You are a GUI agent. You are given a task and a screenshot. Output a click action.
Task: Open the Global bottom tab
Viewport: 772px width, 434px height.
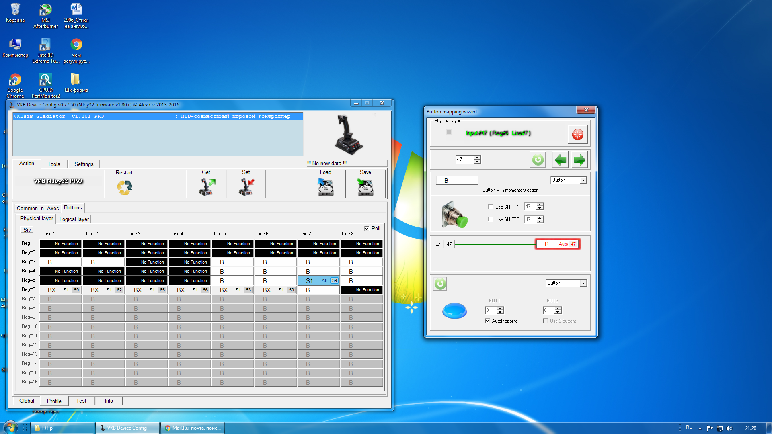[27, 401]
